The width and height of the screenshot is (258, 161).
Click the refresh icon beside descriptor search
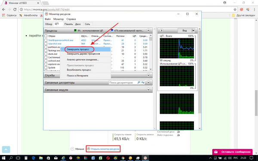143,82
